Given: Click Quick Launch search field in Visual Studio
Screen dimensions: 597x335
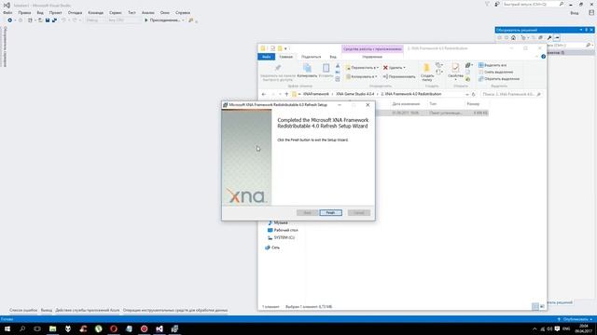Looking at the screenshot, I should pos(533,4).
